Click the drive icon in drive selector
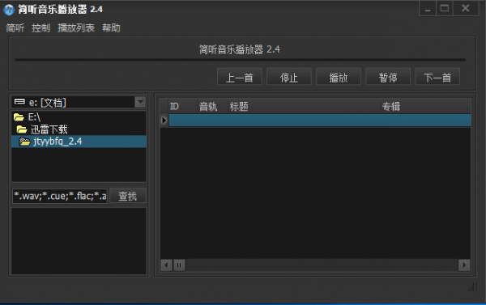The width and height of the screenshot is (486, 305). tap(19, 102)
